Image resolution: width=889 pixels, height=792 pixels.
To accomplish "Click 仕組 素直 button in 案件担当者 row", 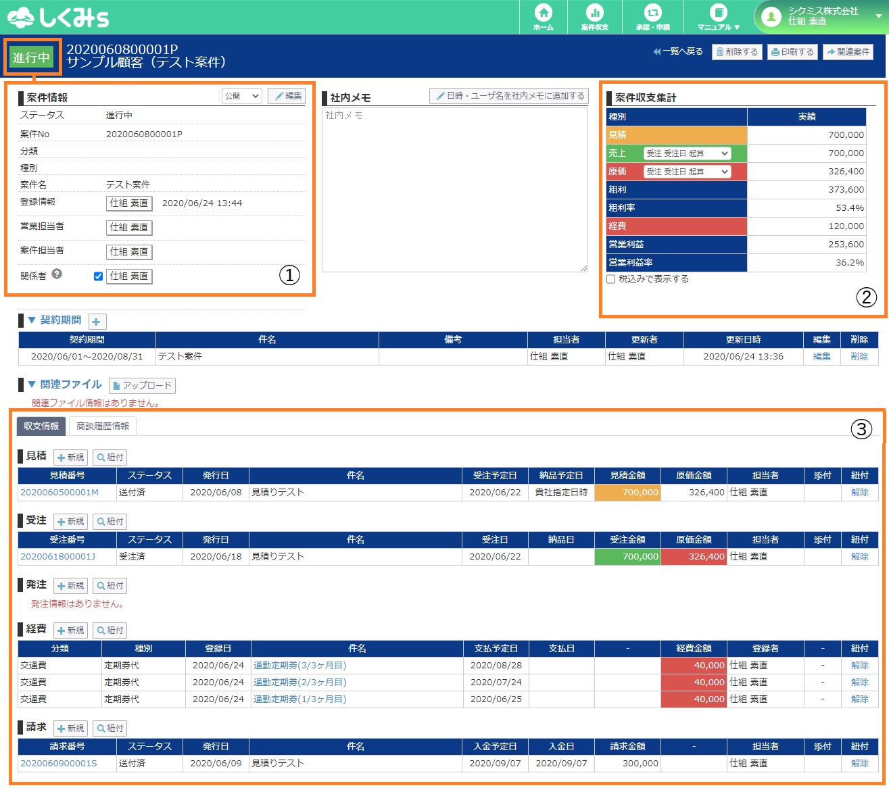I will (129, 252).
